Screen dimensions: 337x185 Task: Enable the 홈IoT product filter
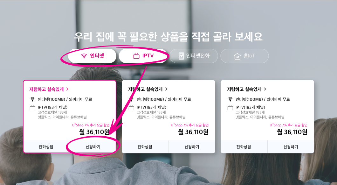click(x=244, y=56)
